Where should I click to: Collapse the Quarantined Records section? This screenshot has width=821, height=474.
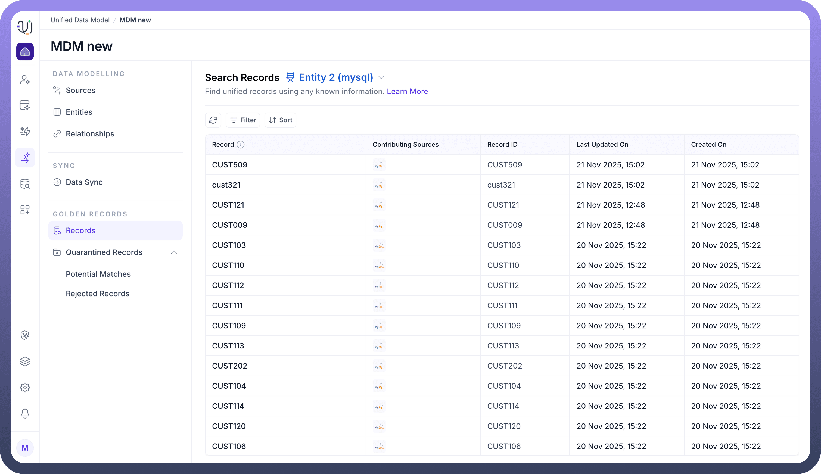click(x=174, y=252)
